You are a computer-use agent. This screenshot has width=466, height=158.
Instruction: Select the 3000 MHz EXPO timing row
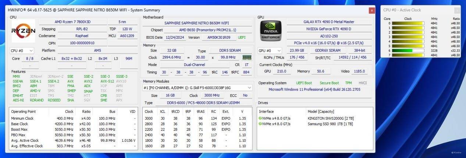tap(195, 119)
